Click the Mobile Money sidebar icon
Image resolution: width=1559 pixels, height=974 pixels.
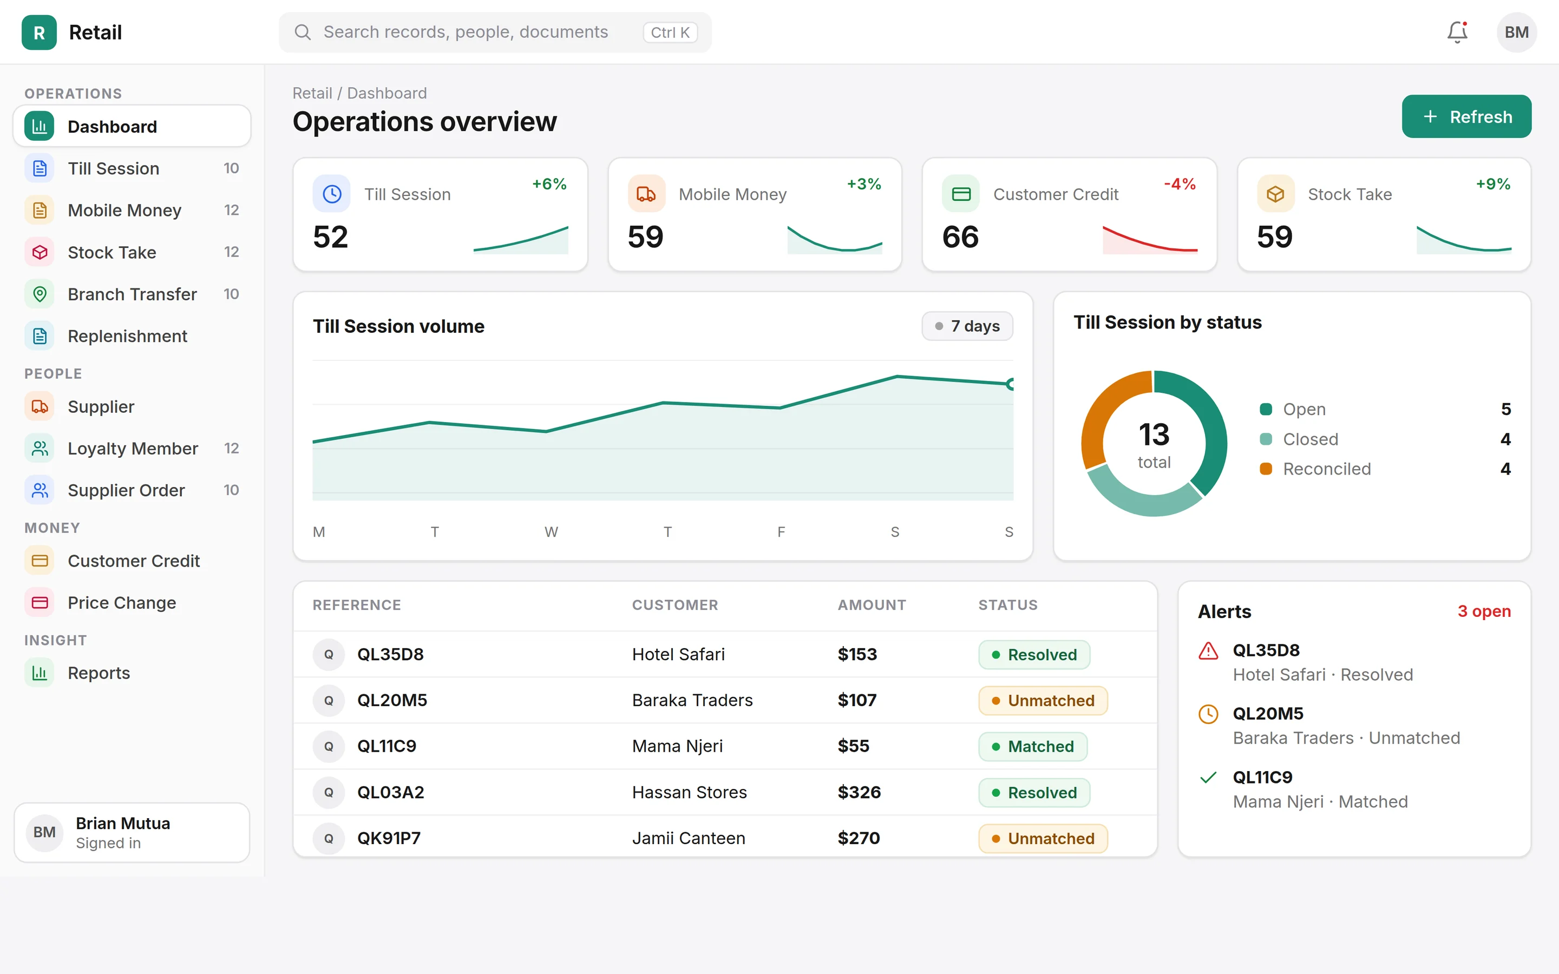tap(40, 210)
